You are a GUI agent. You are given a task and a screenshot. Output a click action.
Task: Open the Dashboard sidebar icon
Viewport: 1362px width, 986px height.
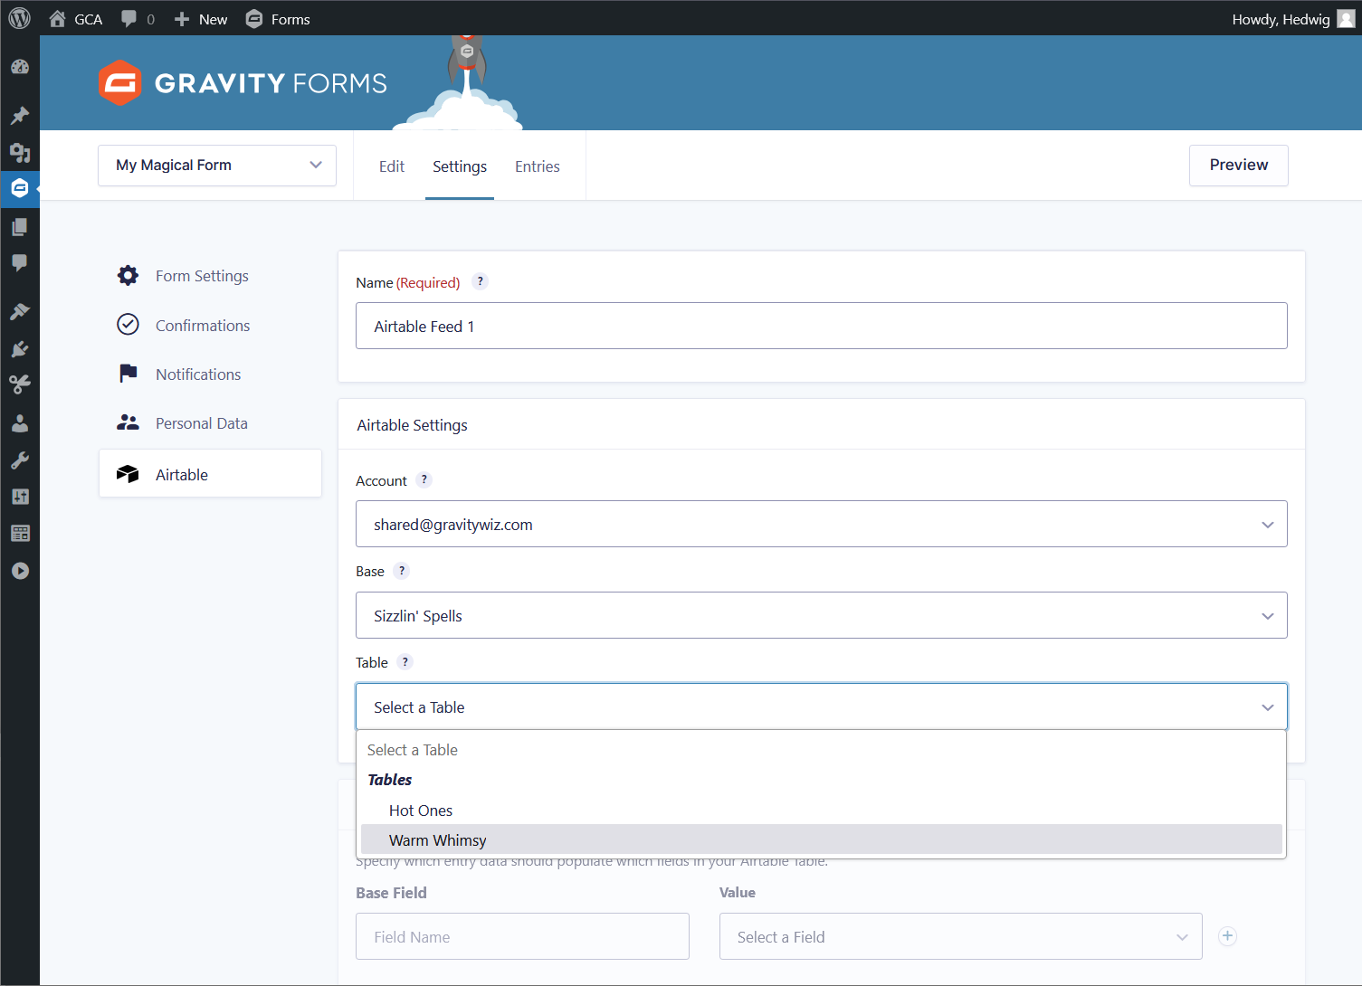(20, 67)
